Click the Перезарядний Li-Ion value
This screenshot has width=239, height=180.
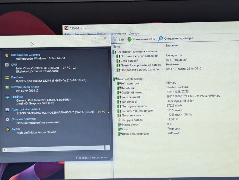coord(181,101)
